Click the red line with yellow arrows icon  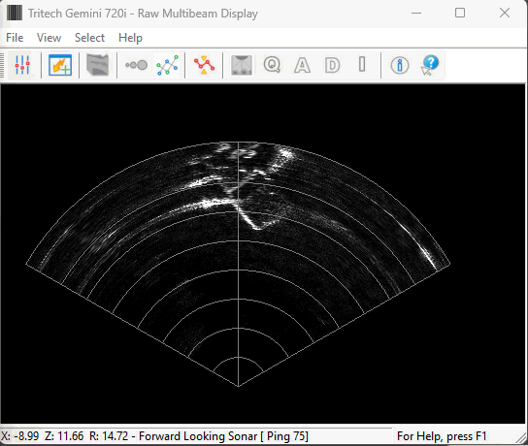204,65
